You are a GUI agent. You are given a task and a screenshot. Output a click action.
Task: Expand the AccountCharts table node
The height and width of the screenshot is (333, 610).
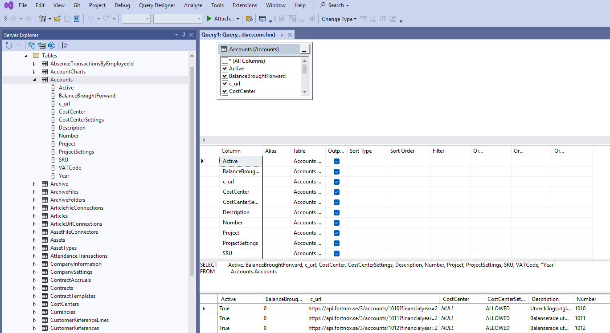(34, 72)
